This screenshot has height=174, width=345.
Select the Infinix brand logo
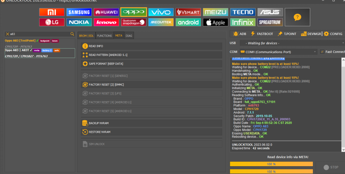[243, 22]
